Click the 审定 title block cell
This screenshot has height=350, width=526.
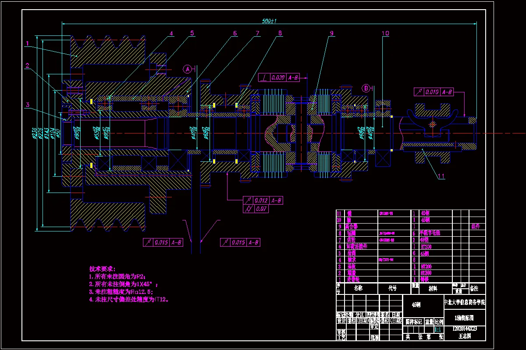point(374,326)
